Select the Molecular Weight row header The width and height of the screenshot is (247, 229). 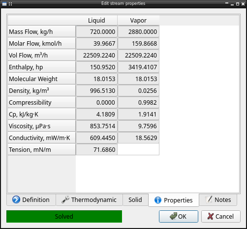42,79
